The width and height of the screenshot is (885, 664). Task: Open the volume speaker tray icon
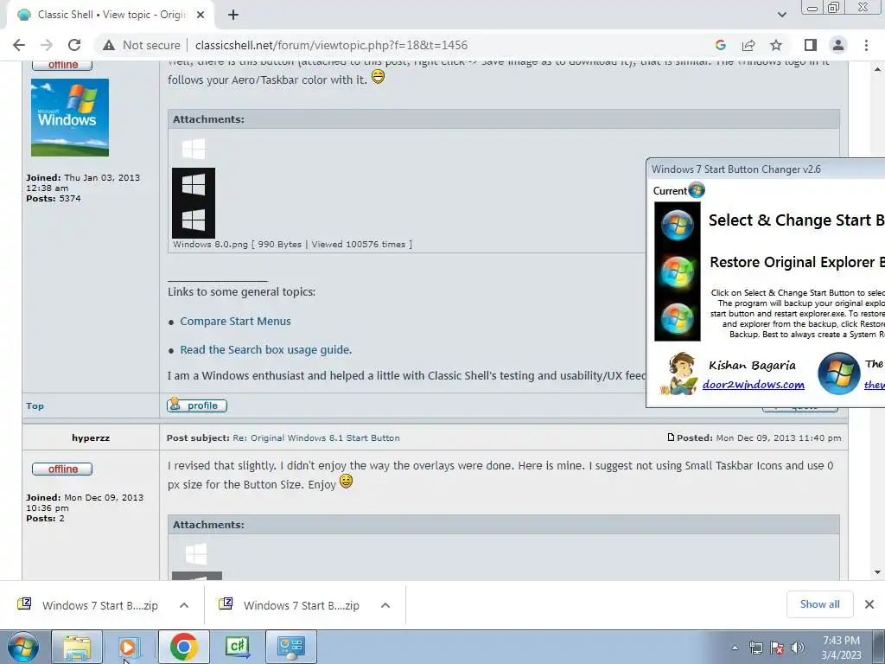point(798,648)
